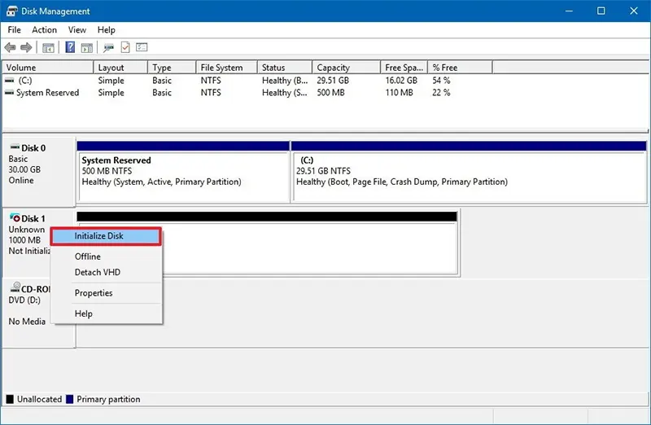Sort by the Volume column header
Image resolution: width=651 pixels, height=425 pixels.
point(48,68)
